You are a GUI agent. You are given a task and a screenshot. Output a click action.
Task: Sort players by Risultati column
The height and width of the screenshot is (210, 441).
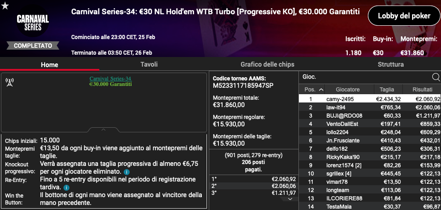tap(422, 90)
